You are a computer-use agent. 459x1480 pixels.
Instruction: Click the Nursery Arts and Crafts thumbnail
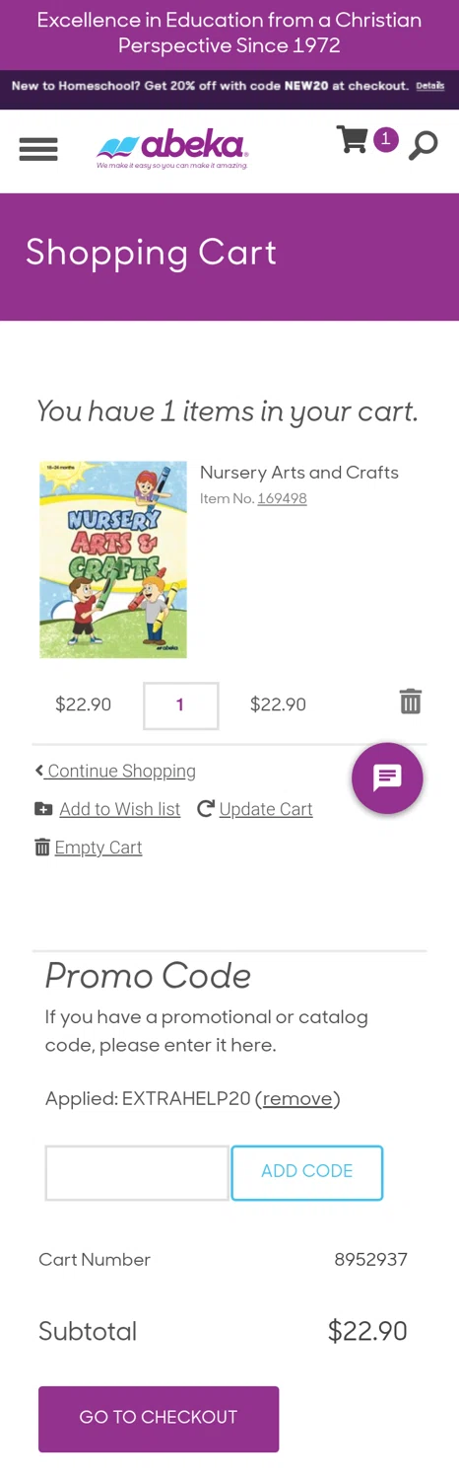click(x=113, y=559)
